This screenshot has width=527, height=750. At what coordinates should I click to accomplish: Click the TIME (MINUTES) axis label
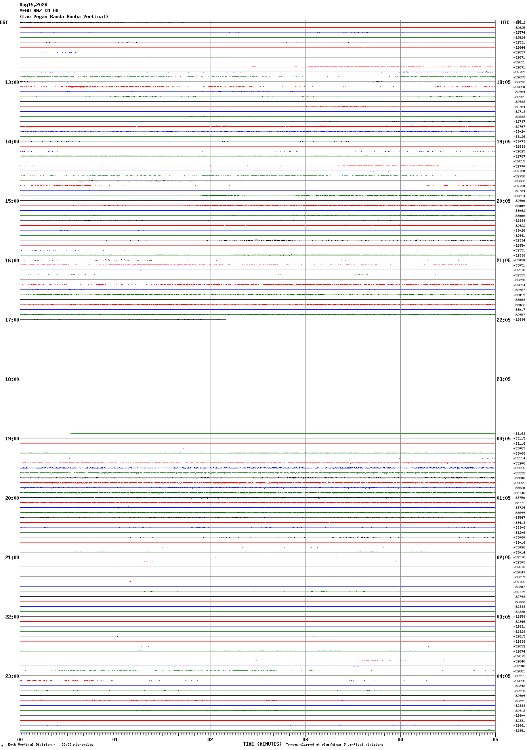pos(262,744)
